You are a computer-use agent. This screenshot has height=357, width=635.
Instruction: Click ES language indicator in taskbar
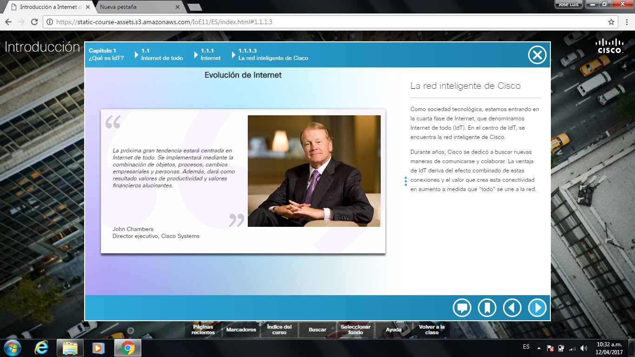(x=526, y=347)
